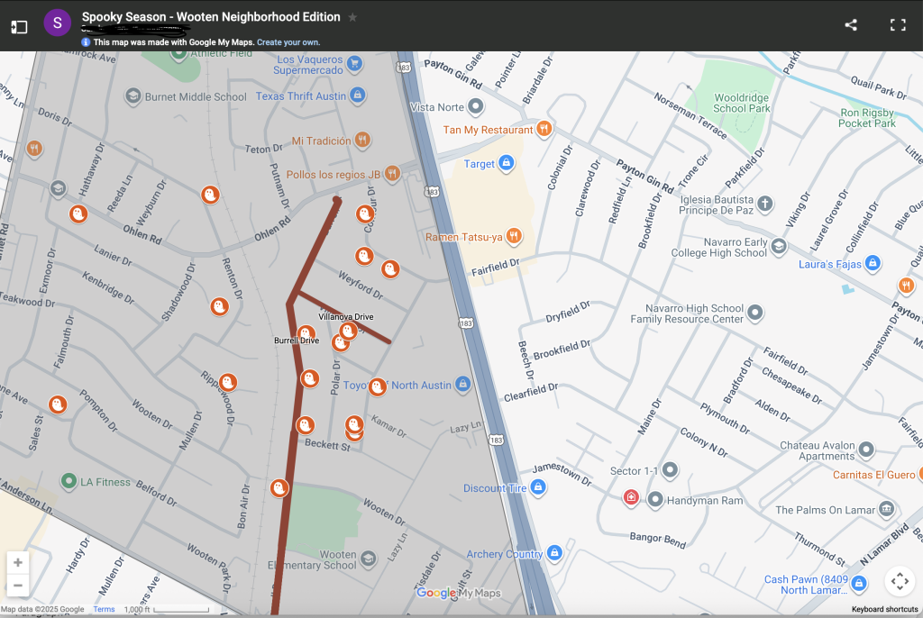Image resolution: width=923 pixels, height=618 pixels.
Task: Select the Burnet Middle School pin
Action: click(133, 95)
